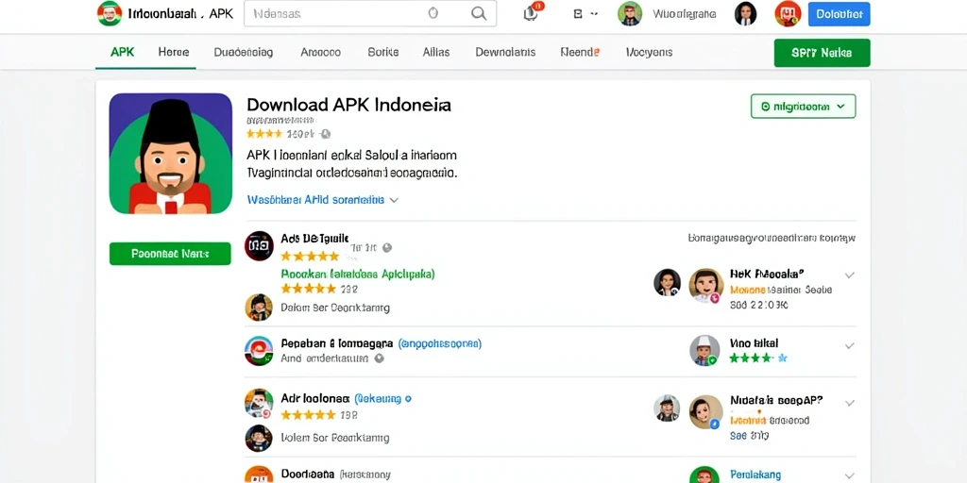
Task: Click the Doerlaata entry title
Action: (308, 474)
